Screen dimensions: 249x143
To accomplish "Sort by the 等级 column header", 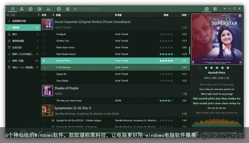I will tap(166, 15).
